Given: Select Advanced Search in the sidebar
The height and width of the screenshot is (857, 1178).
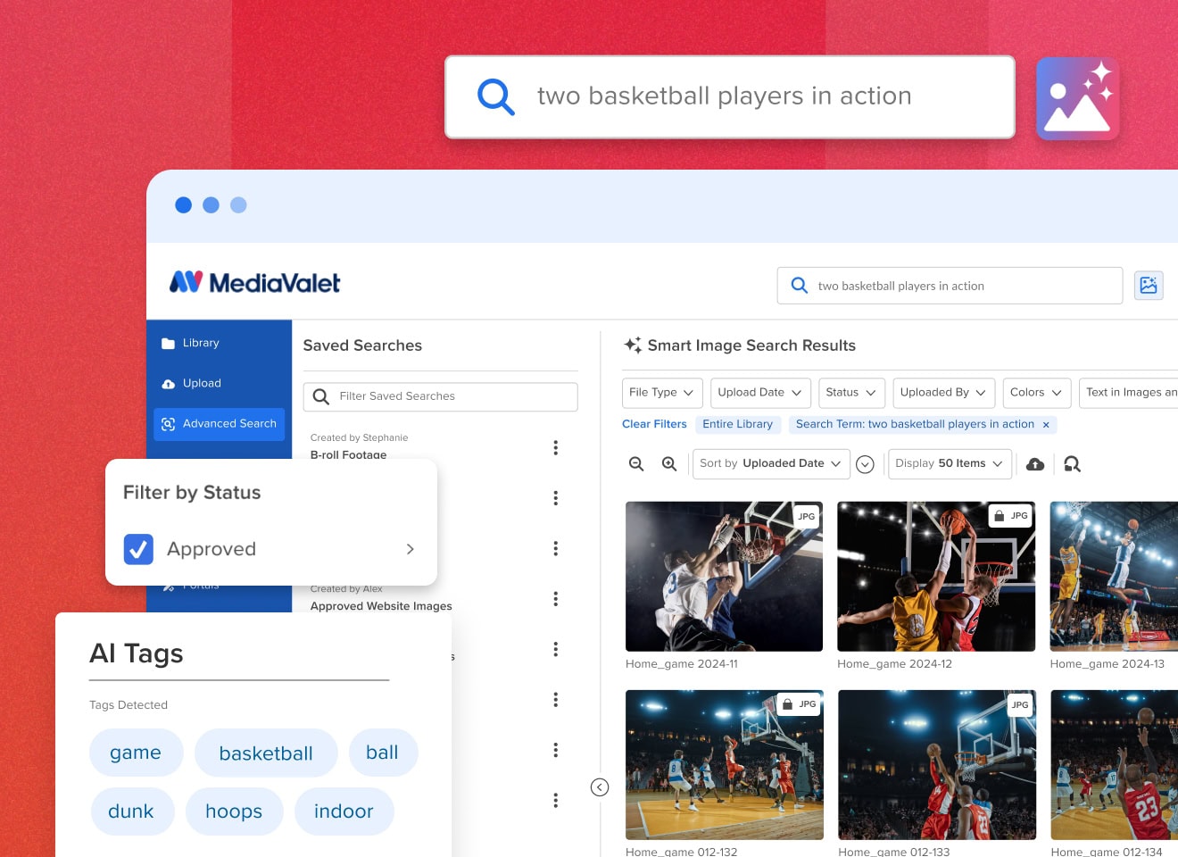Looking at the screenshot, I should [x=220, y=425].
